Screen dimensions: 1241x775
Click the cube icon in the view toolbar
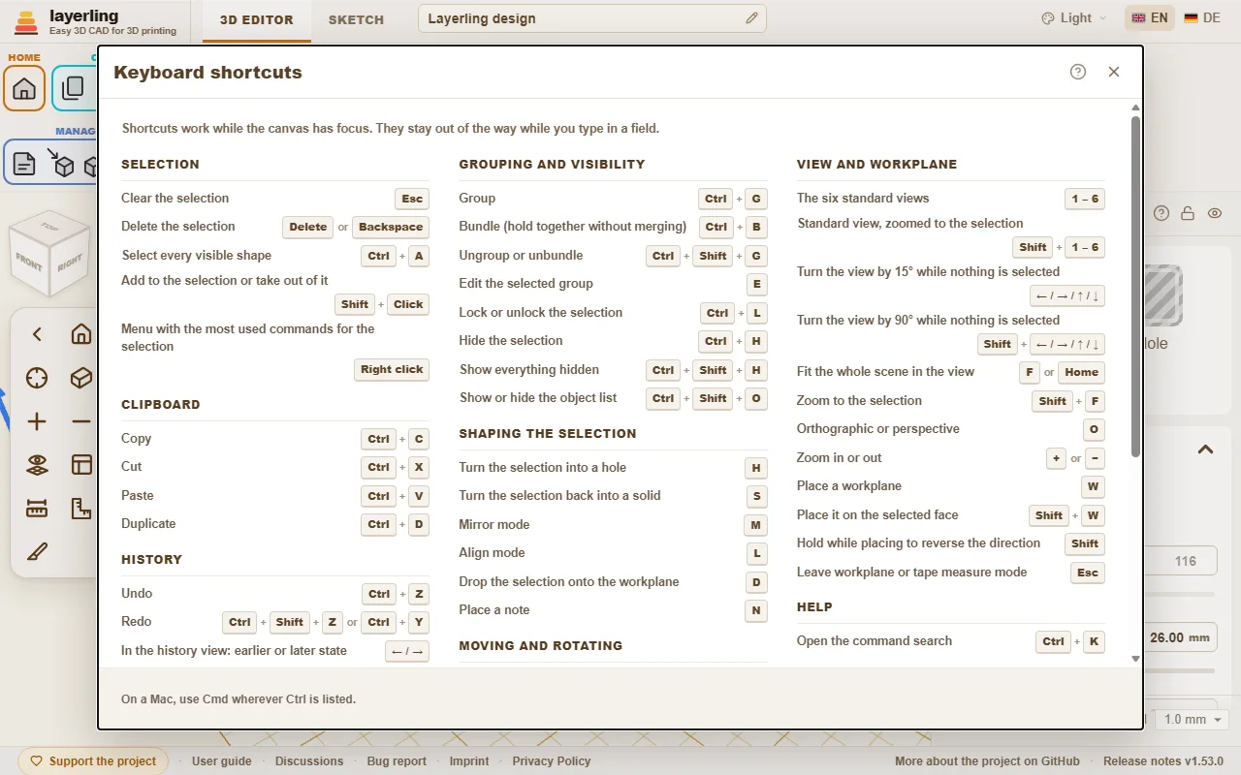coord(81,378)
